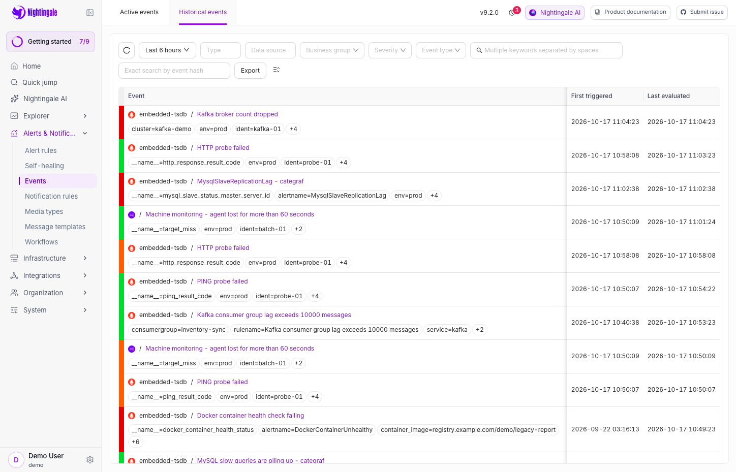Screen dimensions: 736x472
Task: Click the Nightingale AI sidebar icon
Action: point(14,99)
